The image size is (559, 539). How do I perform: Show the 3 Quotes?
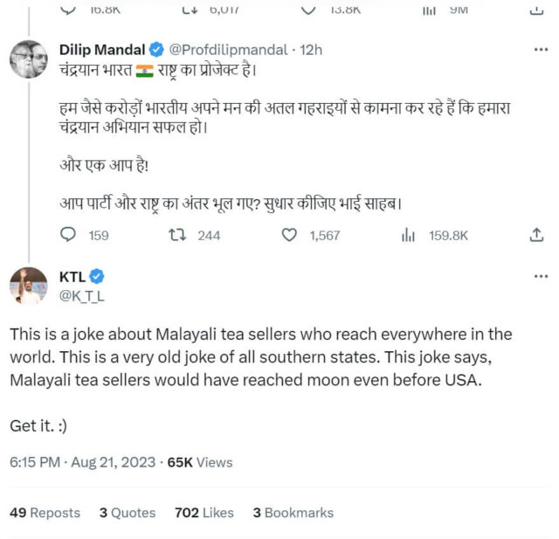tap(127, 513)
